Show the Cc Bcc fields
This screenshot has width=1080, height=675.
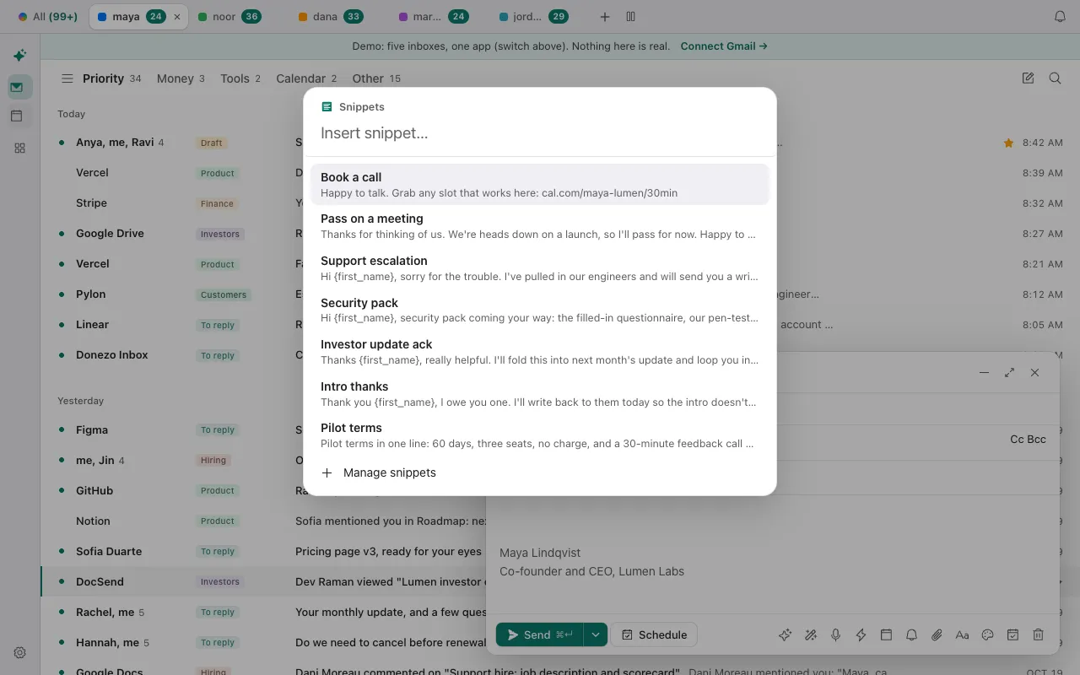(x=1028, y=440)
